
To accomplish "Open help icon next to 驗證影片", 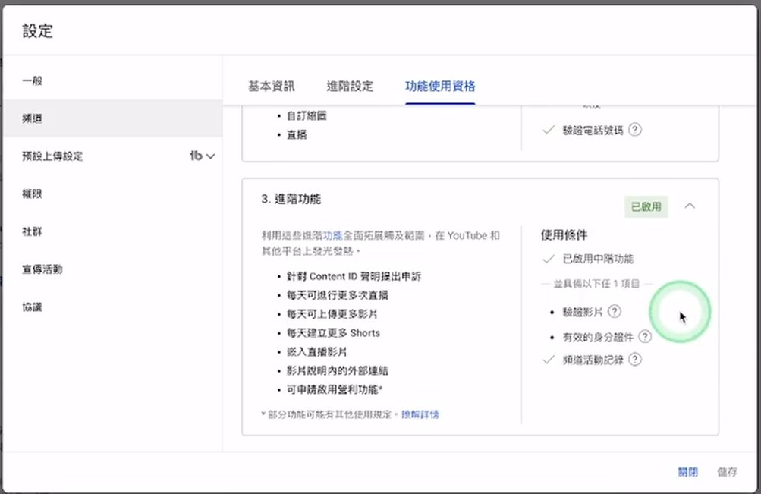I will [x=615, y=311].
